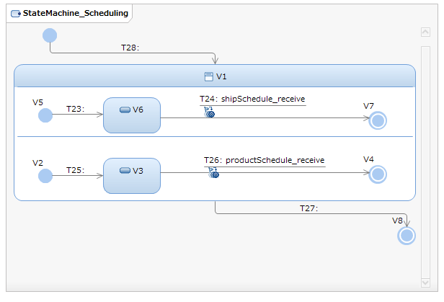Image resolution: width=444 pixels, height=302 pixels.
Task: Select the V1 composite state icon
Action: [x=208, y=76]
